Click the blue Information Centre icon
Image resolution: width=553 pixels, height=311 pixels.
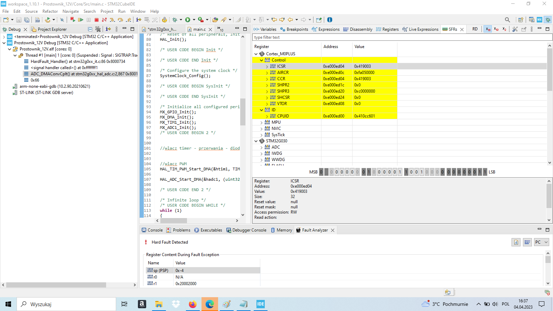coord(330,20)
